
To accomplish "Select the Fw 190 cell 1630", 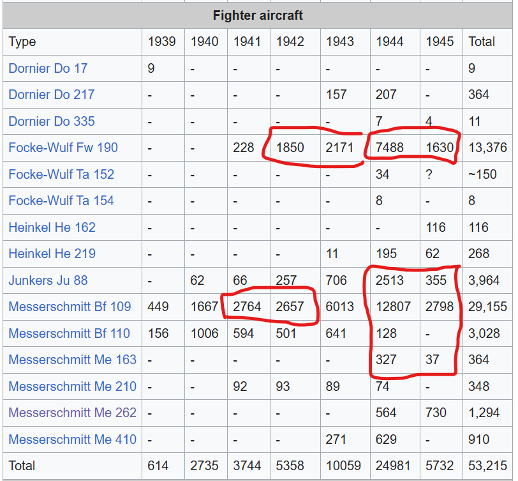I will (441, 148).
